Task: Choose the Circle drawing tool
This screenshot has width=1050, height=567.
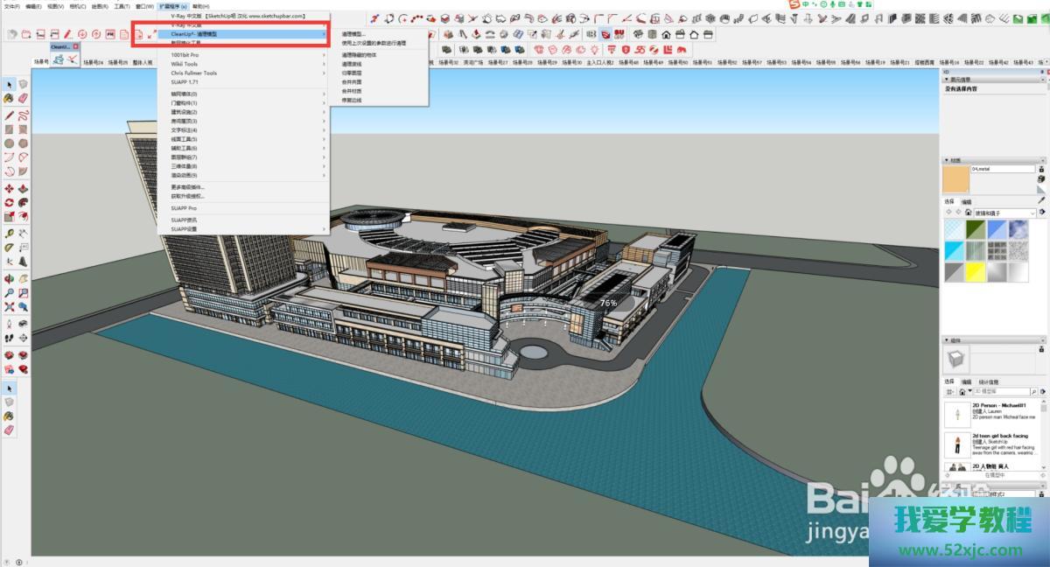Action: (10, 143)
